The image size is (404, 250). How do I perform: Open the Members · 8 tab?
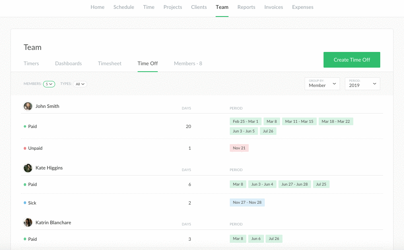[188, 64]
